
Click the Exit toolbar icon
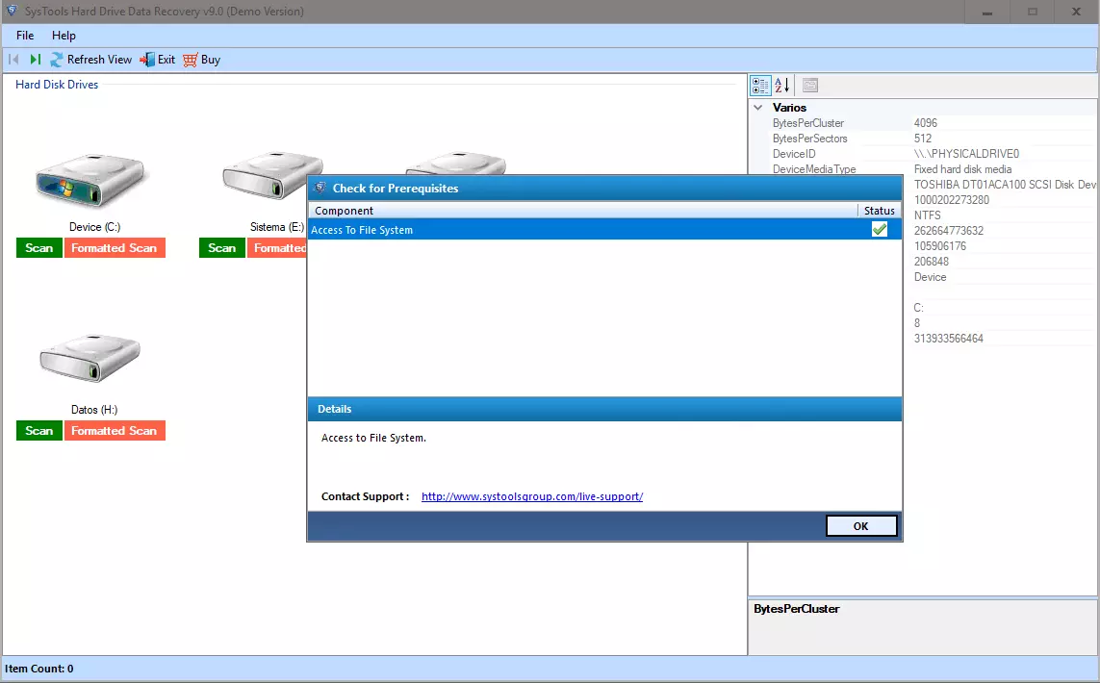(147, 60)
